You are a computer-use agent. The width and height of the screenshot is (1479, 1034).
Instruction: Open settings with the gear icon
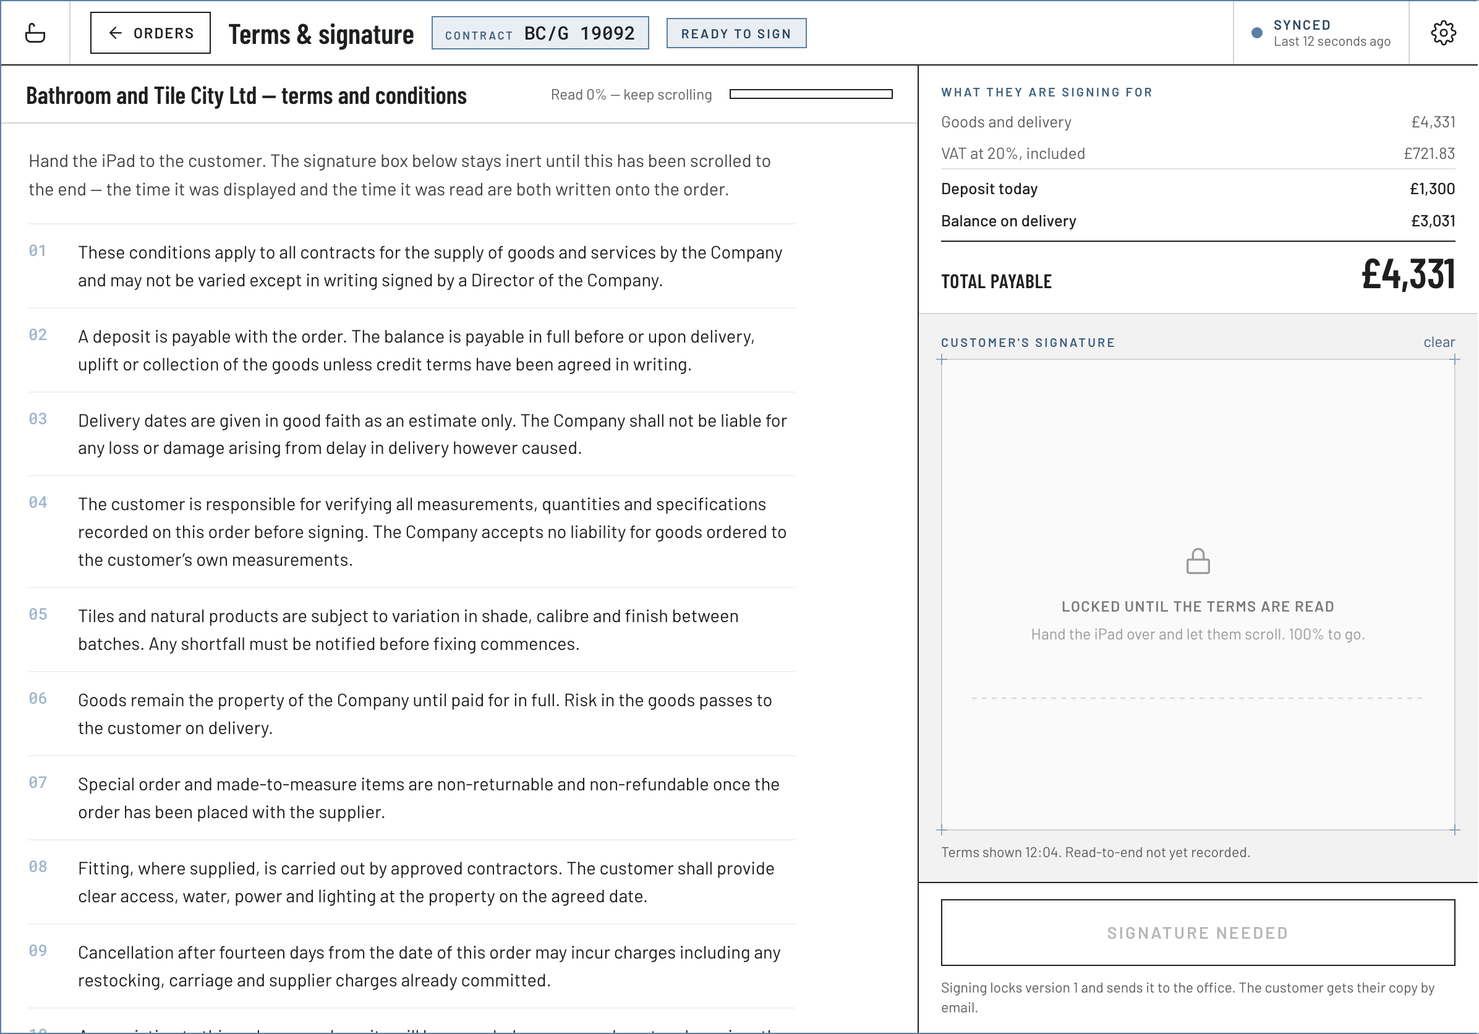1444,33
